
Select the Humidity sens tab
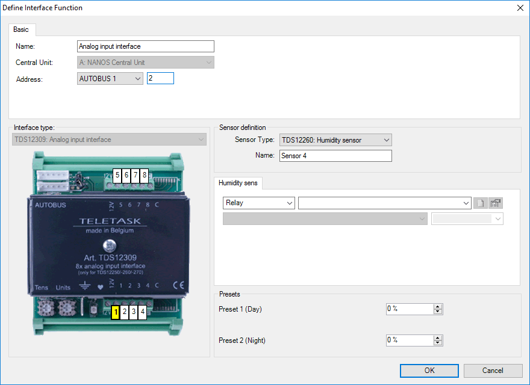(237, 183)
